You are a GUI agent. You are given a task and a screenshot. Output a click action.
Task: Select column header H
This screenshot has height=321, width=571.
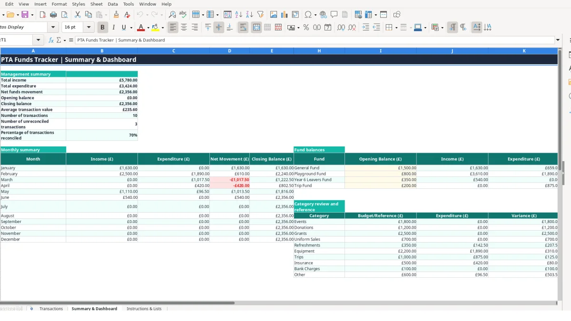point(319,51)
